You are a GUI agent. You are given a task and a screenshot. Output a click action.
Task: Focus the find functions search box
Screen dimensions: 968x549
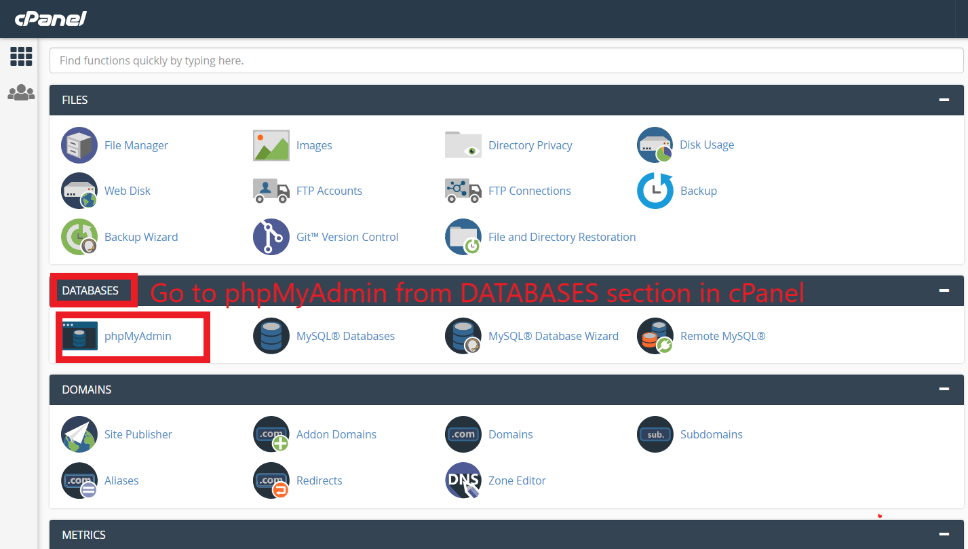tap(507, 60)
